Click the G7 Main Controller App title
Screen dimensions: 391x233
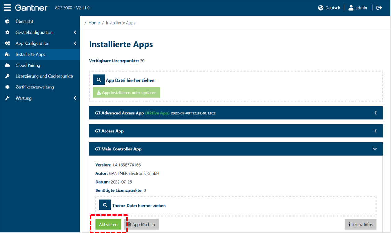pyautogui.click(x=118, y=149)
